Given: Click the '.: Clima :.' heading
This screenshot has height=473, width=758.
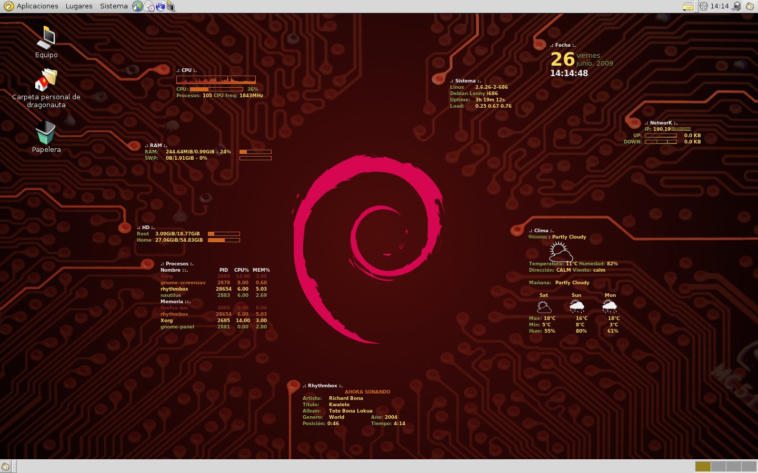Looking at the screenshot, I should pos(541,231).
